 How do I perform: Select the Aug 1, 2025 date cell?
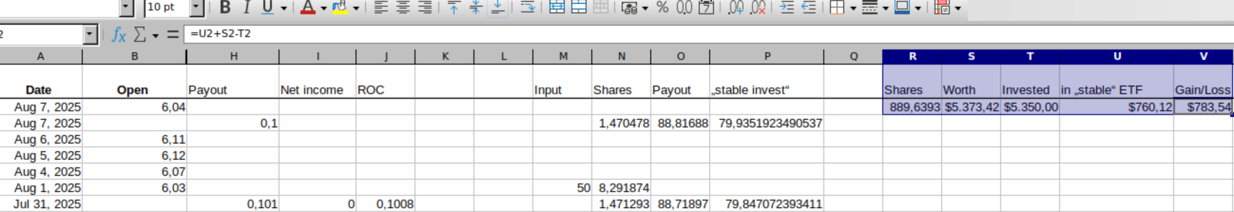click(41, 188)
